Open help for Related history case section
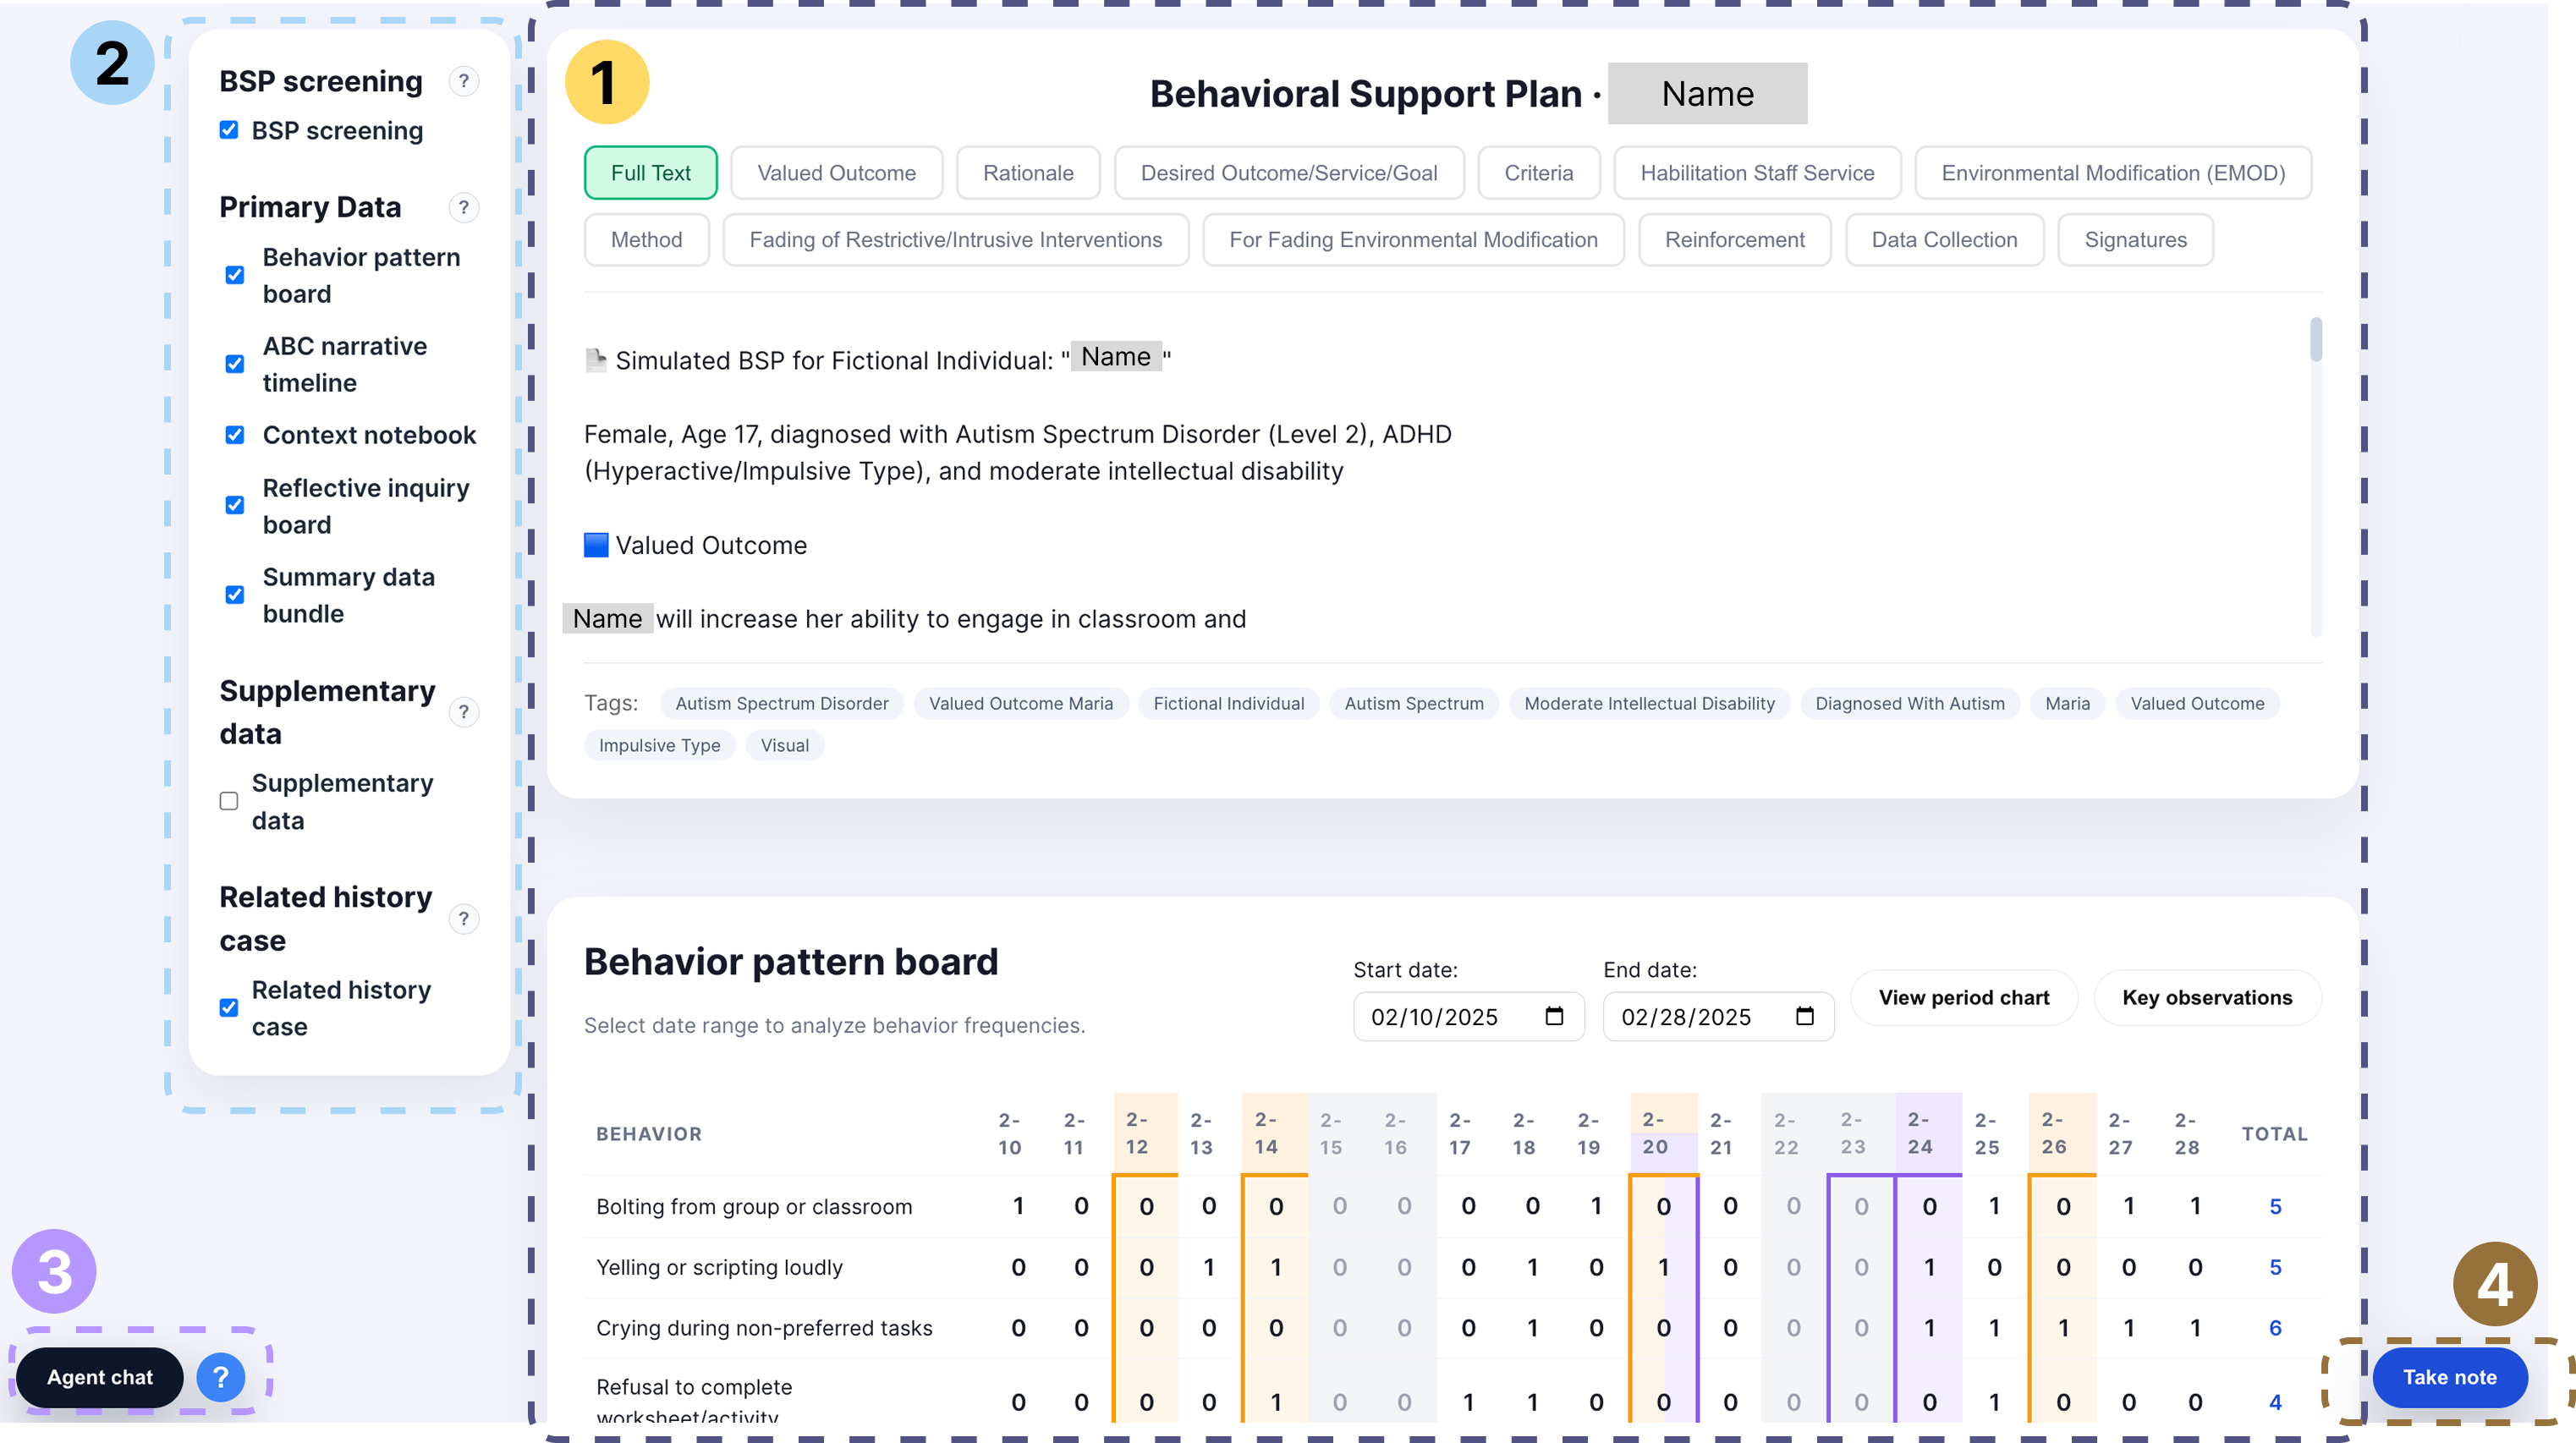The image size is (2576, 1443). tap(464, 919)
